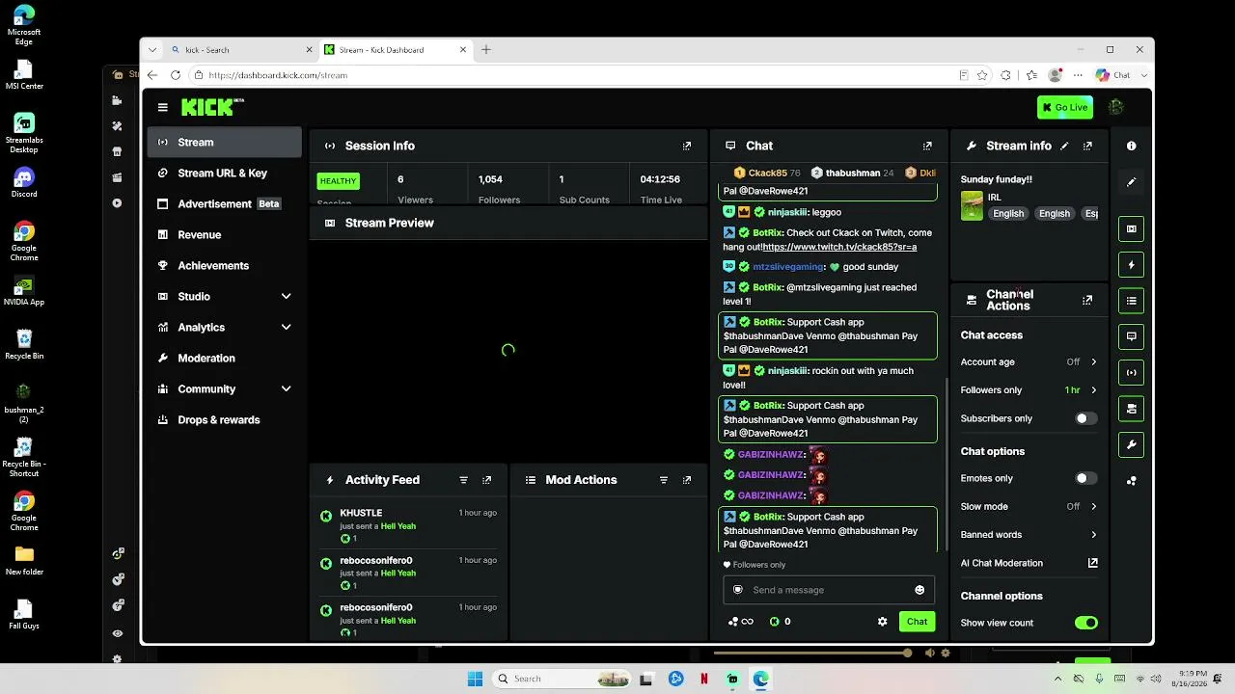1235x694 pixels.
Task: Open the Streamlabs Desktop shortcut
Action: click(24, 133)
